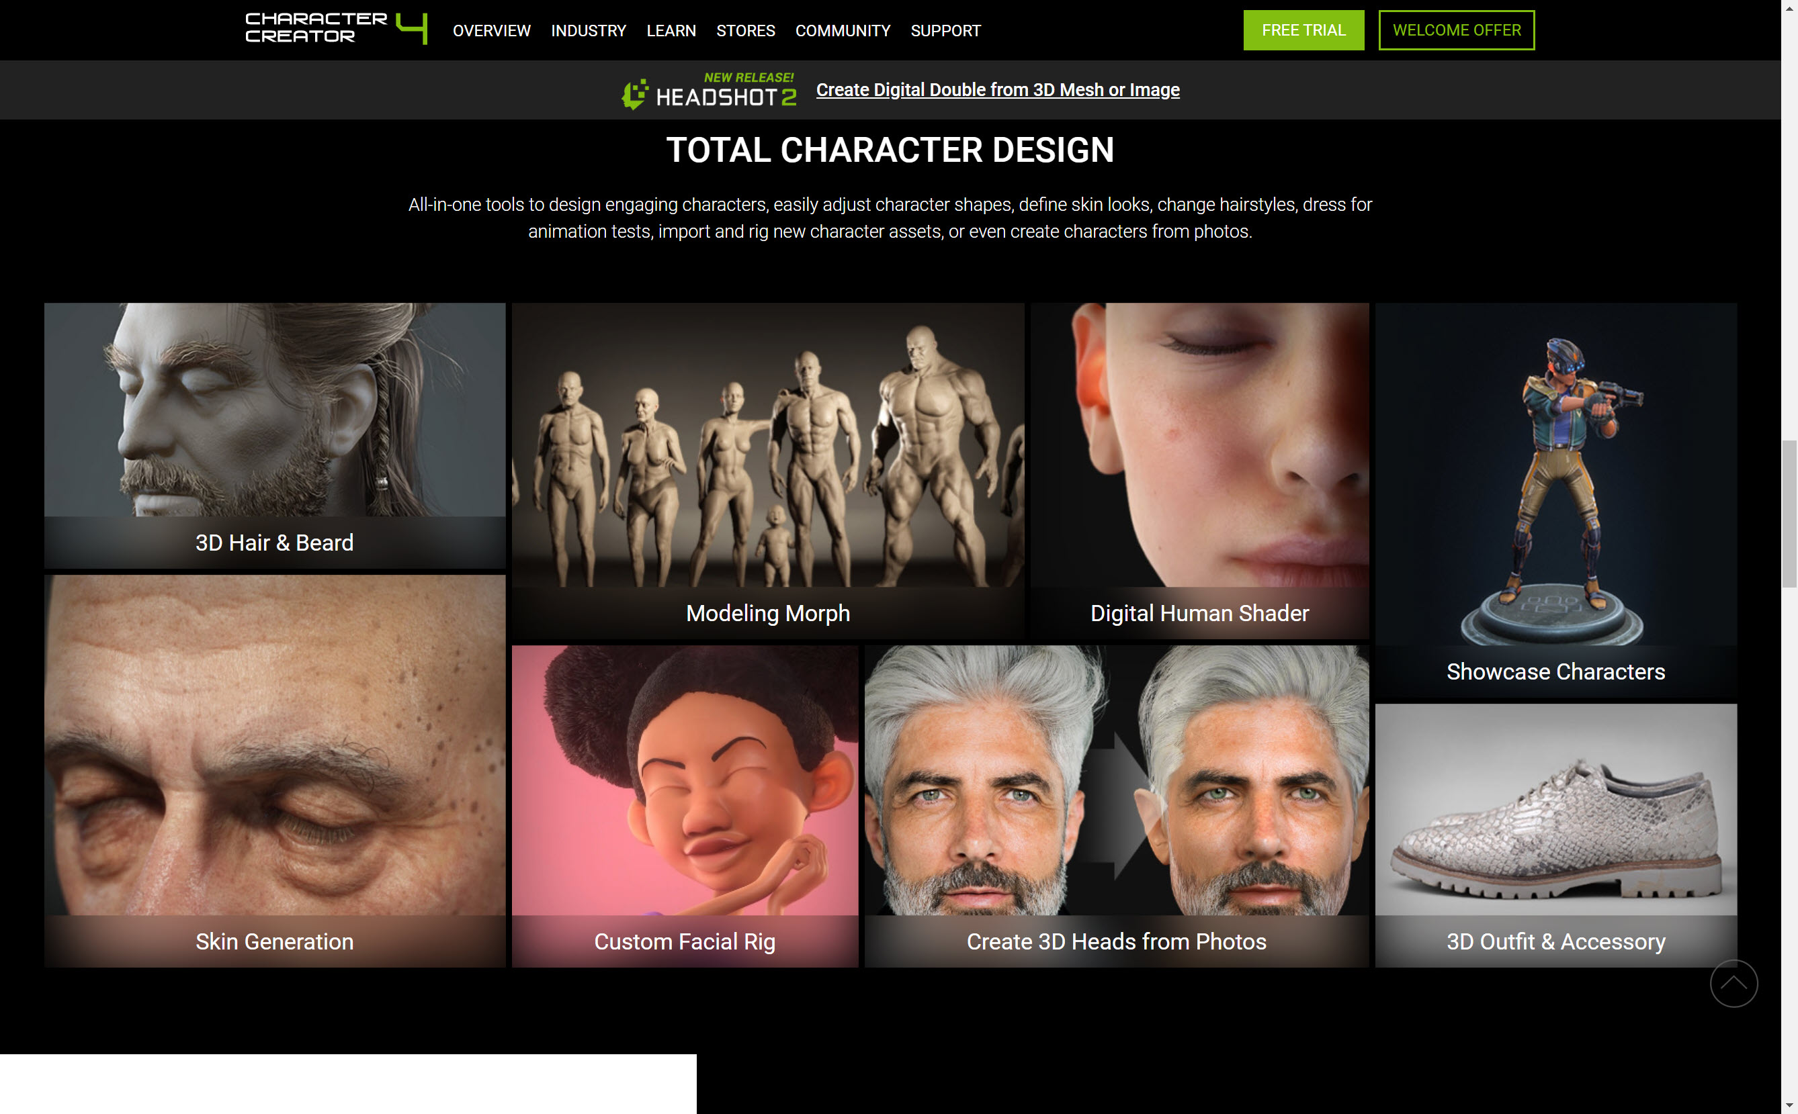Open the 3D Hair & Beard tile

tap(274, 434)
